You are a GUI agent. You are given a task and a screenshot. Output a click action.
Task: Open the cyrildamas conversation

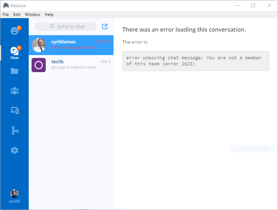(71, 45)
